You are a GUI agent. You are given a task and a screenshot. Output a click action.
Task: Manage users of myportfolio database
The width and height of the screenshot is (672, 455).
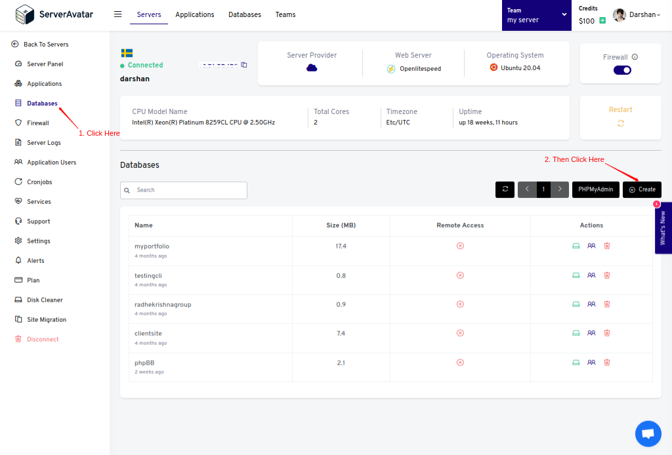coord(591,246)
